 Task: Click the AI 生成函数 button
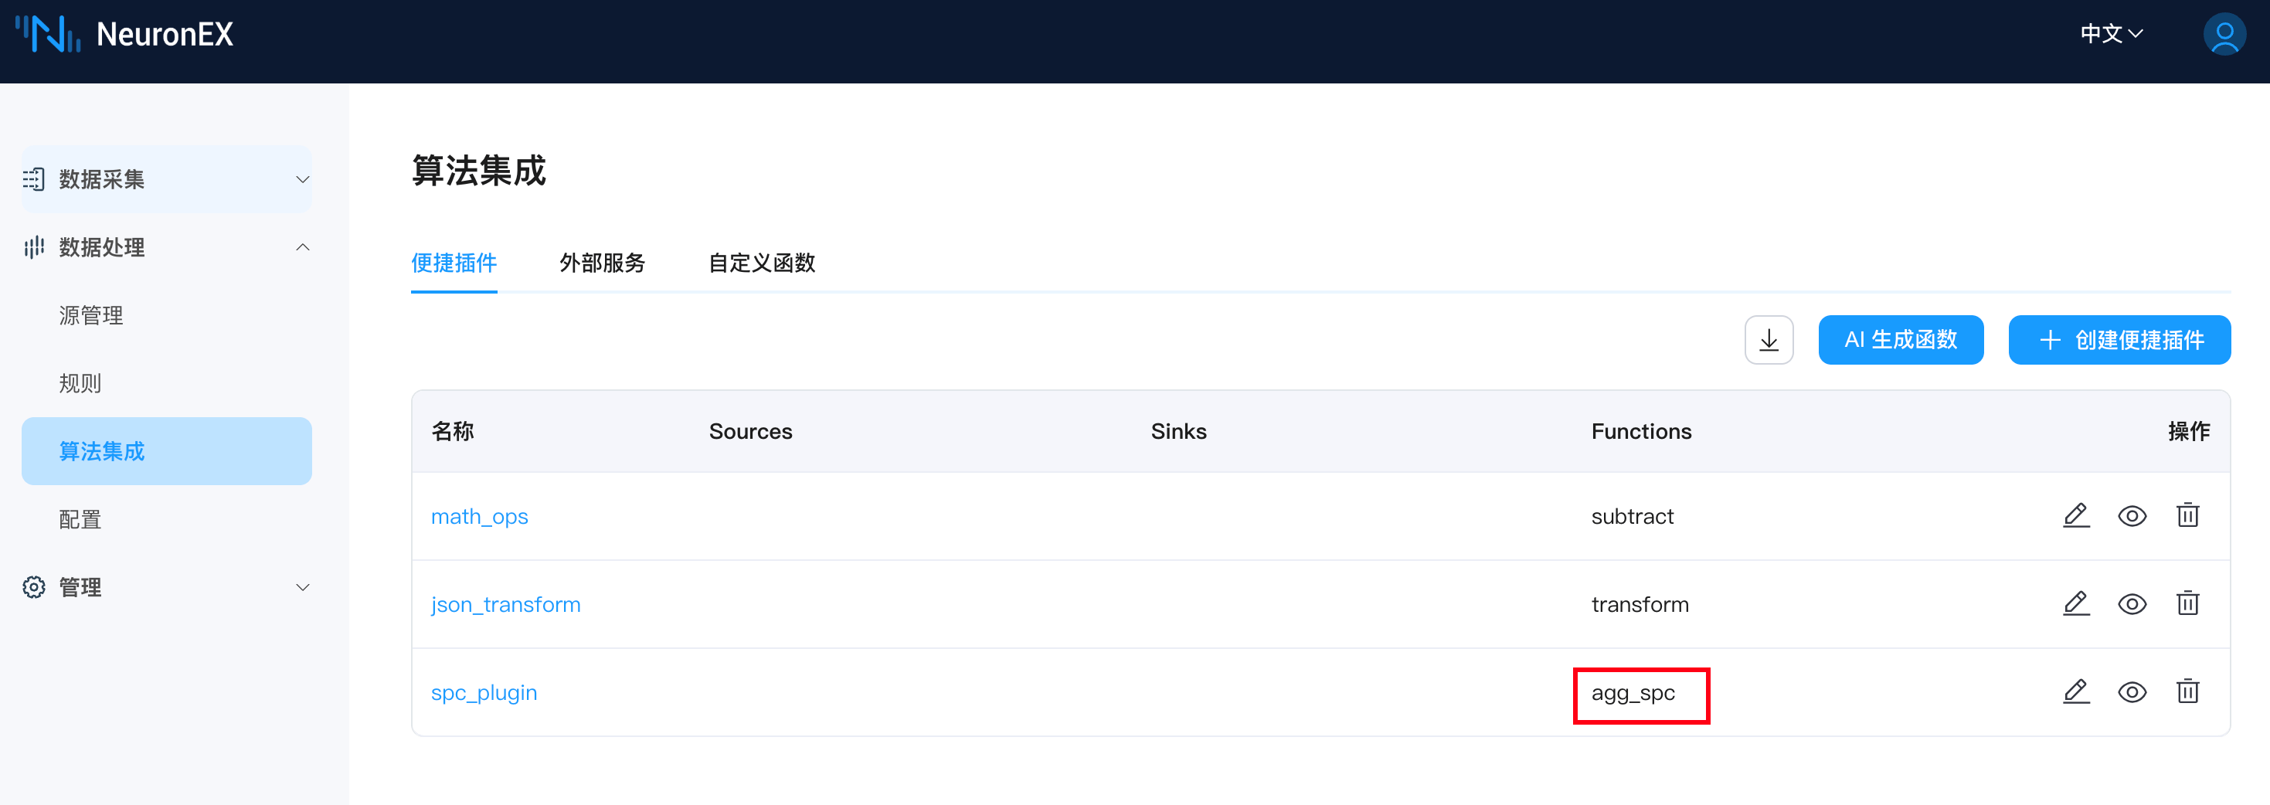[1900, 340]
